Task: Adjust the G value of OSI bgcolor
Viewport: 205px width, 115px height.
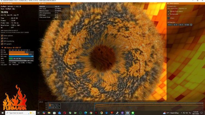Action: pos(175,25)
